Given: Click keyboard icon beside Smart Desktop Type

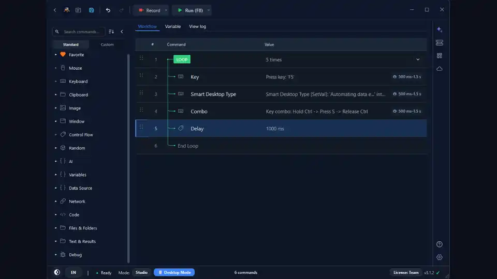Looking at the screenshot, I should tap(181, 94).
